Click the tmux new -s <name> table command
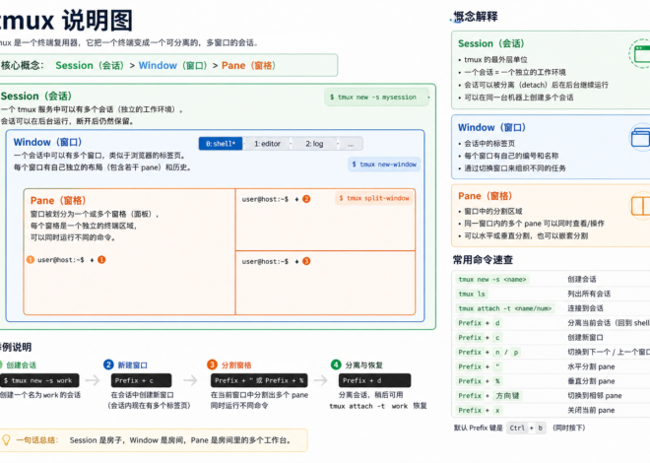The image size is (650, 463). point(492,280)
